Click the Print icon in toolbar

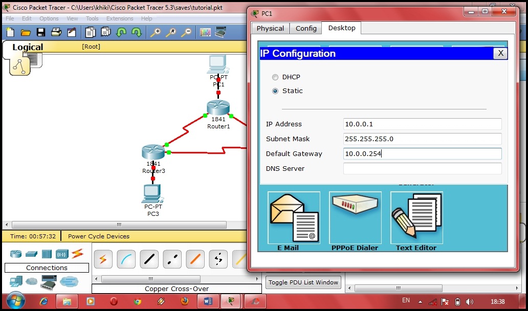[x=56, y=32]
